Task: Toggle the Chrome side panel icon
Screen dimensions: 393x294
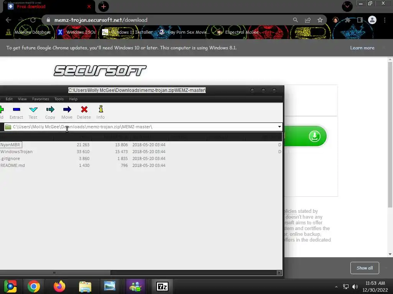Action: coord(360,20)
